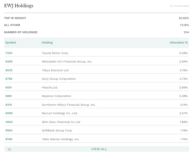Select the Toyota Motor Corp. holding name

point(55,53)
